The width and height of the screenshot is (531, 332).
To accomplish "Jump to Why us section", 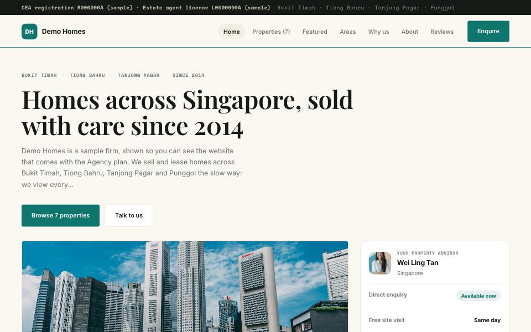I will [378, 32].
